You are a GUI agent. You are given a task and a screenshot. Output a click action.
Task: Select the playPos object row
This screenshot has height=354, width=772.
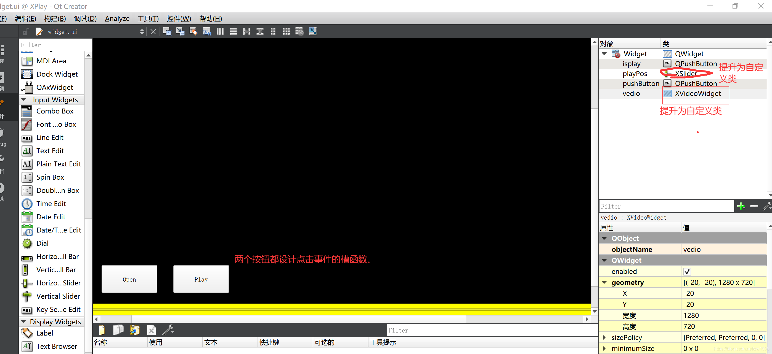683,74
